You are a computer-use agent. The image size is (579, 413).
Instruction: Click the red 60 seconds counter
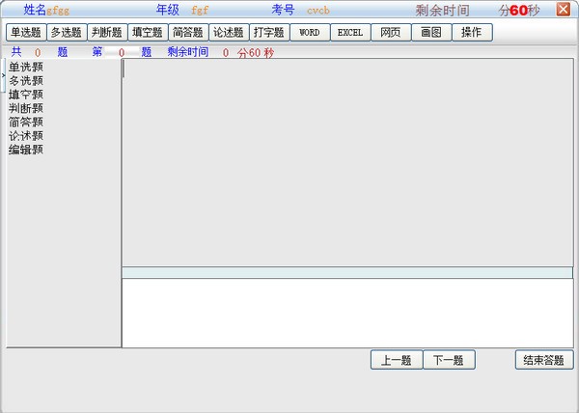pyautogui.click(x=519, y=11)
